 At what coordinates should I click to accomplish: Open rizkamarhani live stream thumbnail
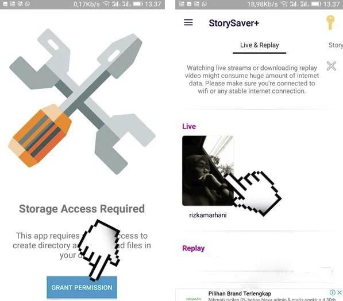point(208,171)
